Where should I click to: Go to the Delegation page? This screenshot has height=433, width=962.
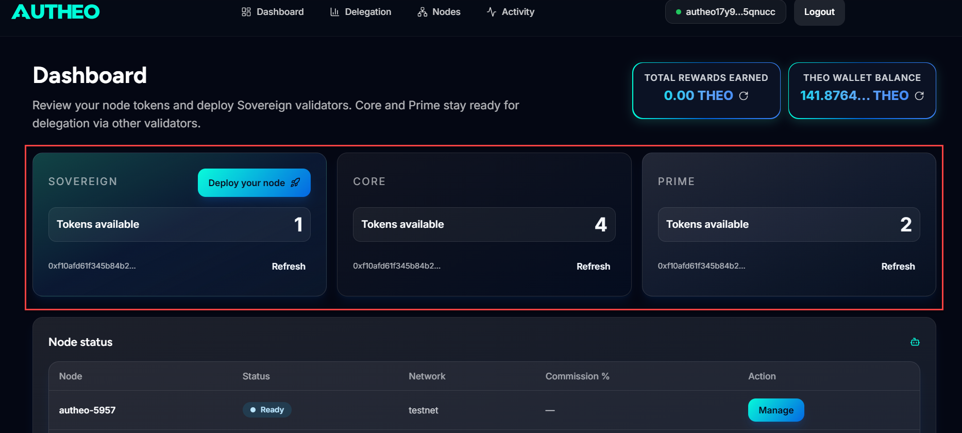(x=361, y=12)
